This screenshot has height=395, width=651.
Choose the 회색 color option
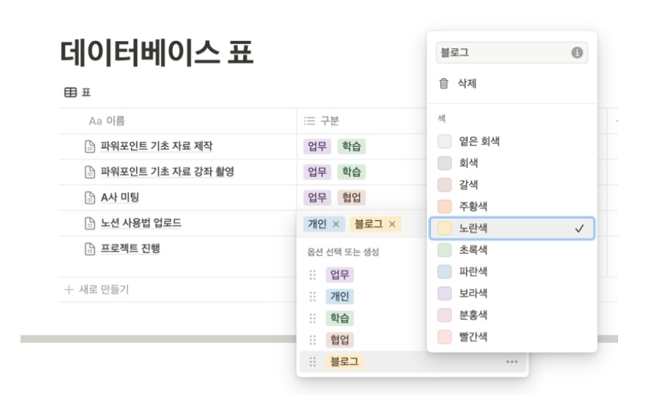click(x=512, y=163)
